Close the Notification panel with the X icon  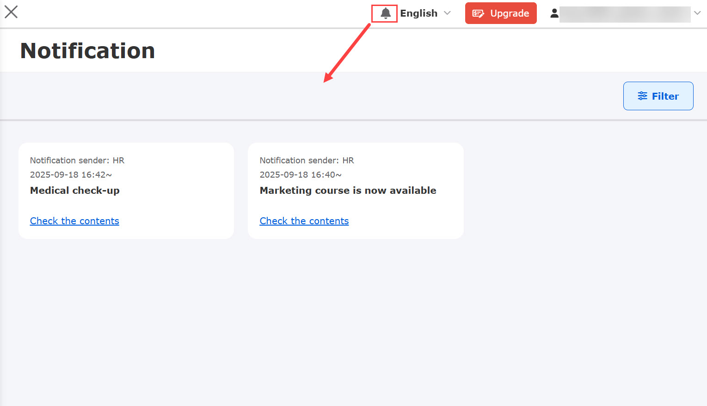[x=11, y=12]
